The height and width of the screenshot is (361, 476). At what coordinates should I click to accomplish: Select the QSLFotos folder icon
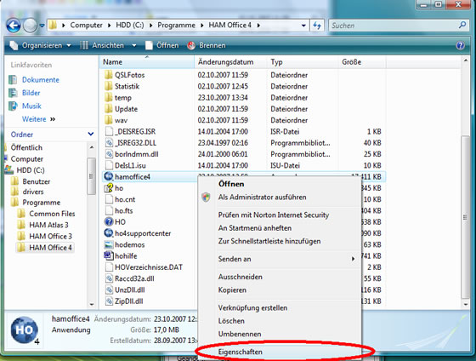coord(109,75)
